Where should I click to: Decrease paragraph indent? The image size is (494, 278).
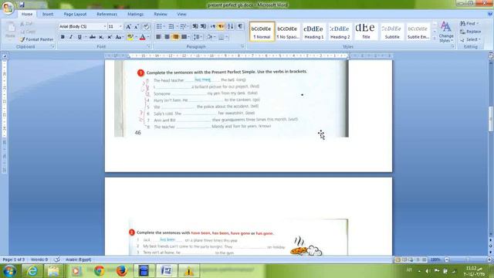pos(195,26)
